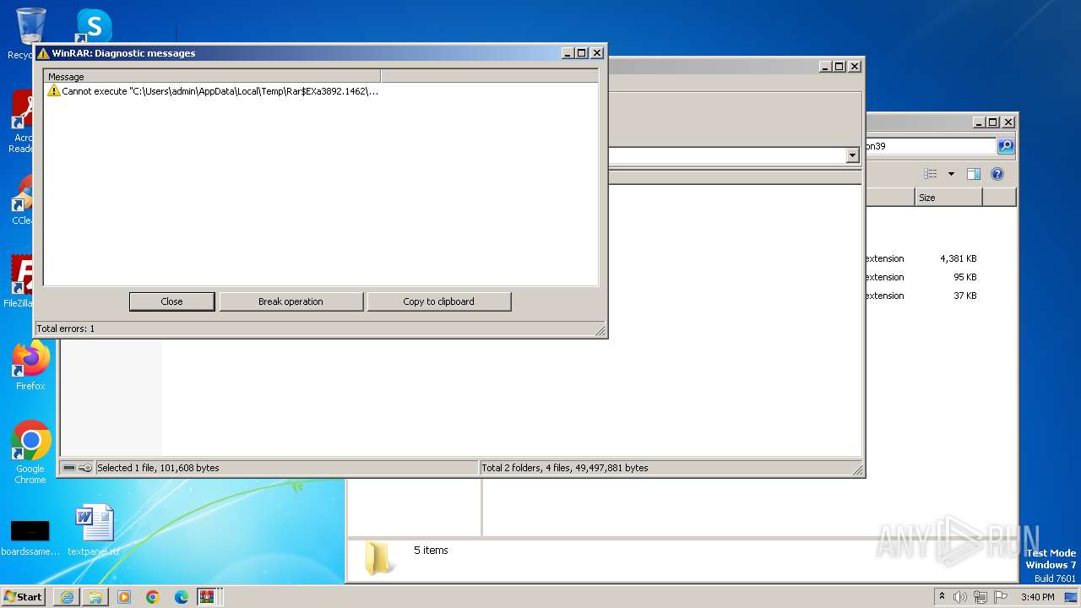Click 'Selected 1 file, 101,608 bytes' status text

[158, 468]
